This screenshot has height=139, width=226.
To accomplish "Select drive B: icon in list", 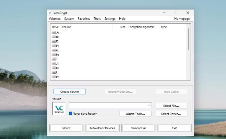I will tap(54, 37).
